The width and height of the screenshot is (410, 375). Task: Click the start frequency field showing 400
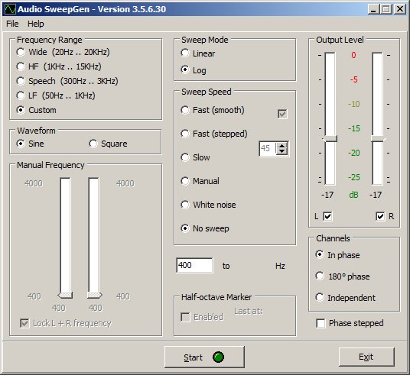click(194, 265)
